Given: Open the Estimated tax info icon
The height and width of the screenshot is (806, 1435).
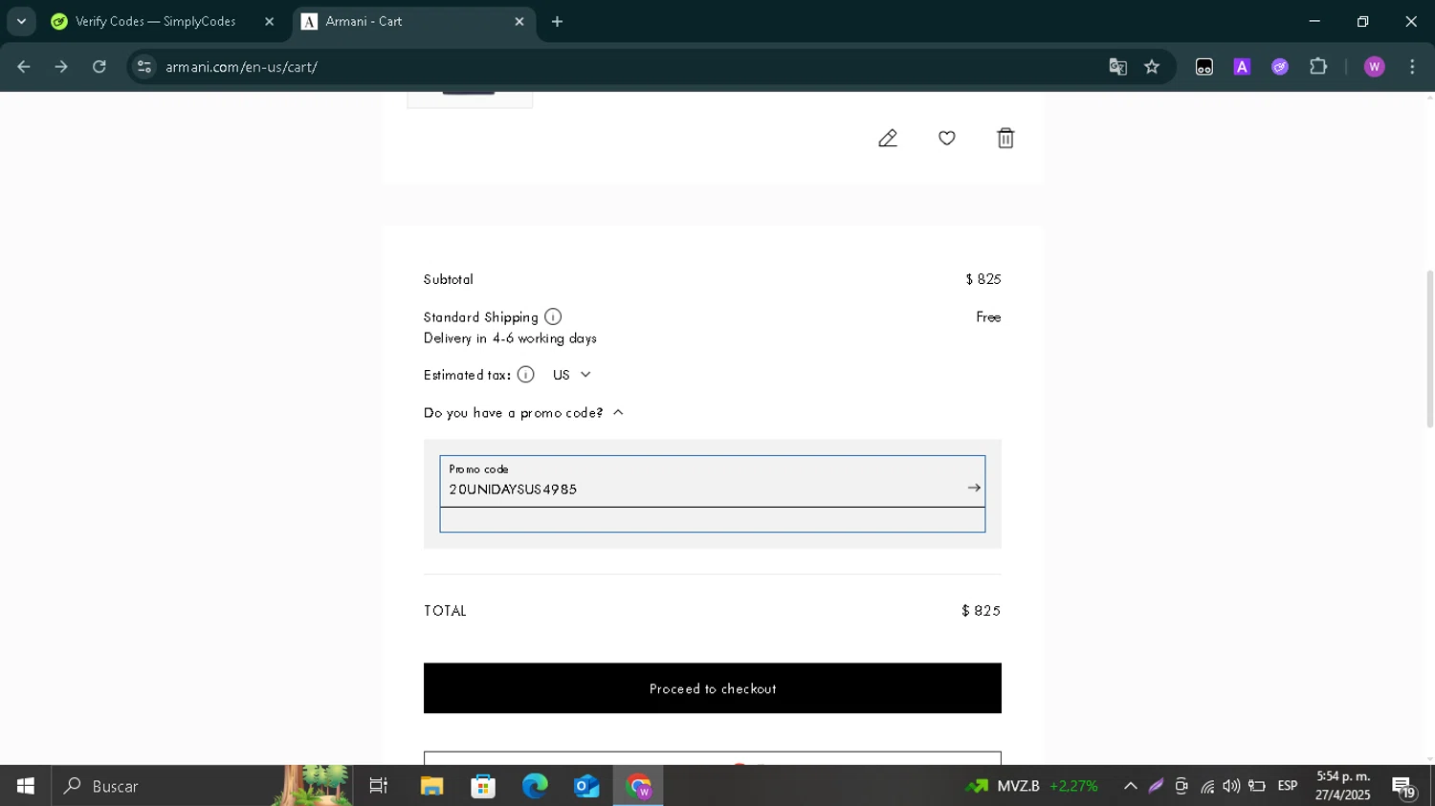Looking at the screenshot, I should [525, 375].
